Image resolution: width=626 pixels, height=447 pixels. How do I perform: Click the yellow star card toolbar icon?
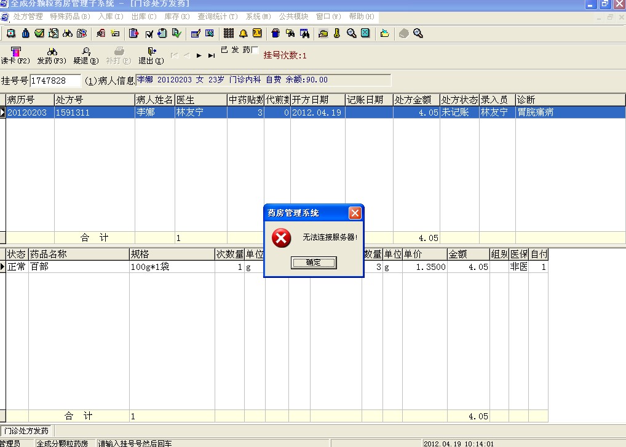115,34
